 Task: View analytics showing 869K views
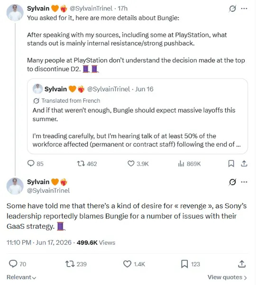point(189,164)
